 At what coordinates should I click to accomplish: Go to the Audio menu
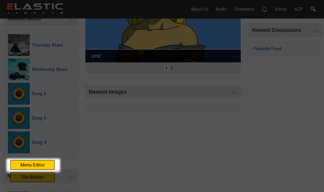[221, 9]
